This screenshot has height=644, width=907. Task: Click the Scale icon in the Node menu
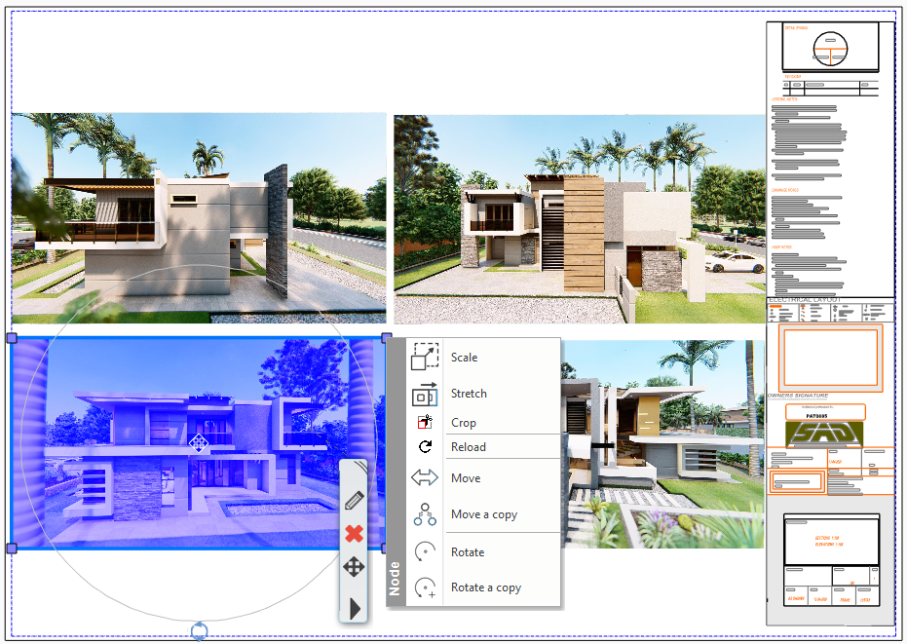425,357
